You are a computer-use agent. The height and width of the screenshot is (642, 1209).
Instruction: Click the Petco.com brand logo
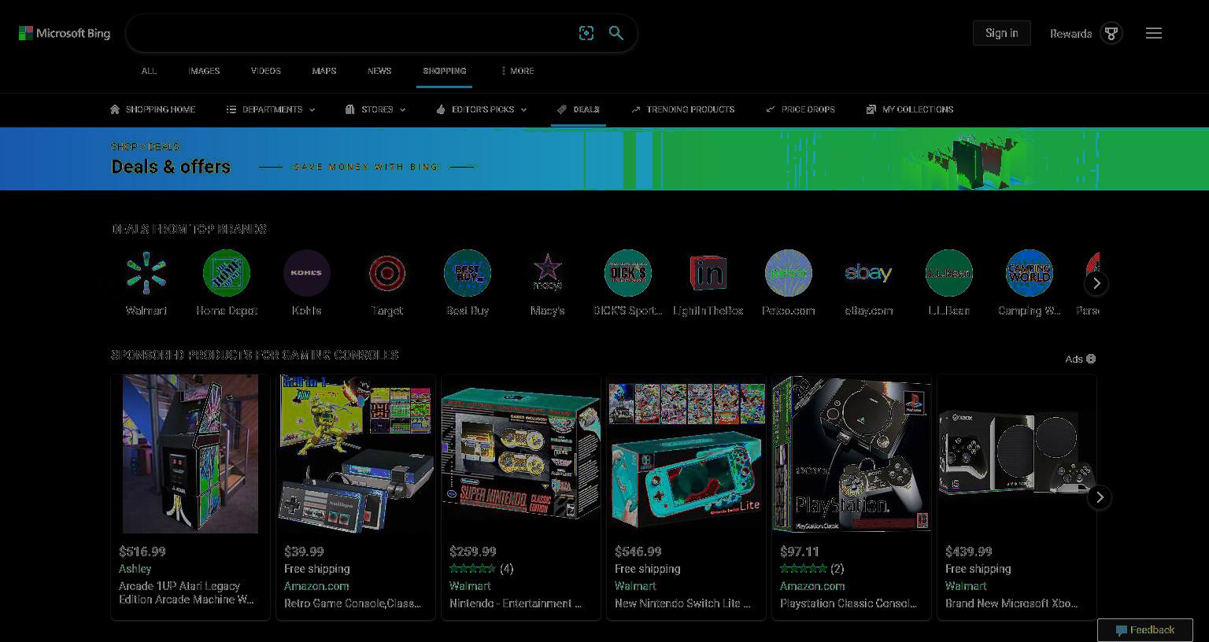[x=789, y=273]
